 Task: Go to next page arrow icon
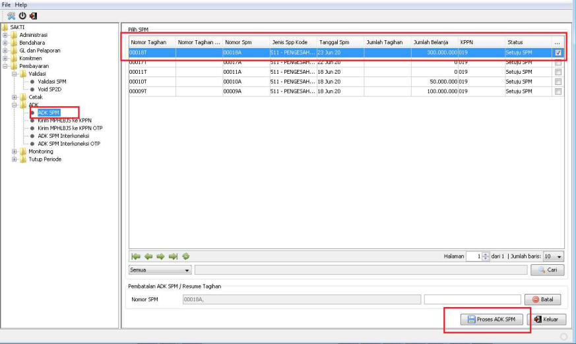pos(160,256)
